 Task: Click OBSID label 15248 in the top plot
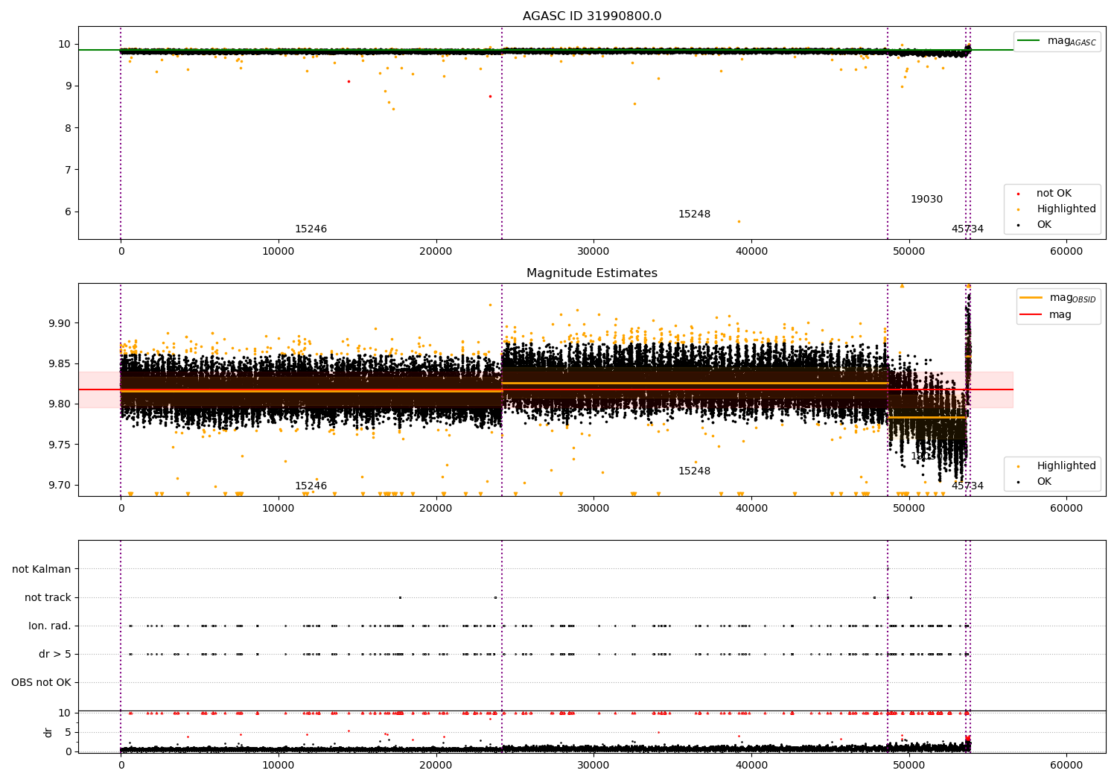click(694, 214)
